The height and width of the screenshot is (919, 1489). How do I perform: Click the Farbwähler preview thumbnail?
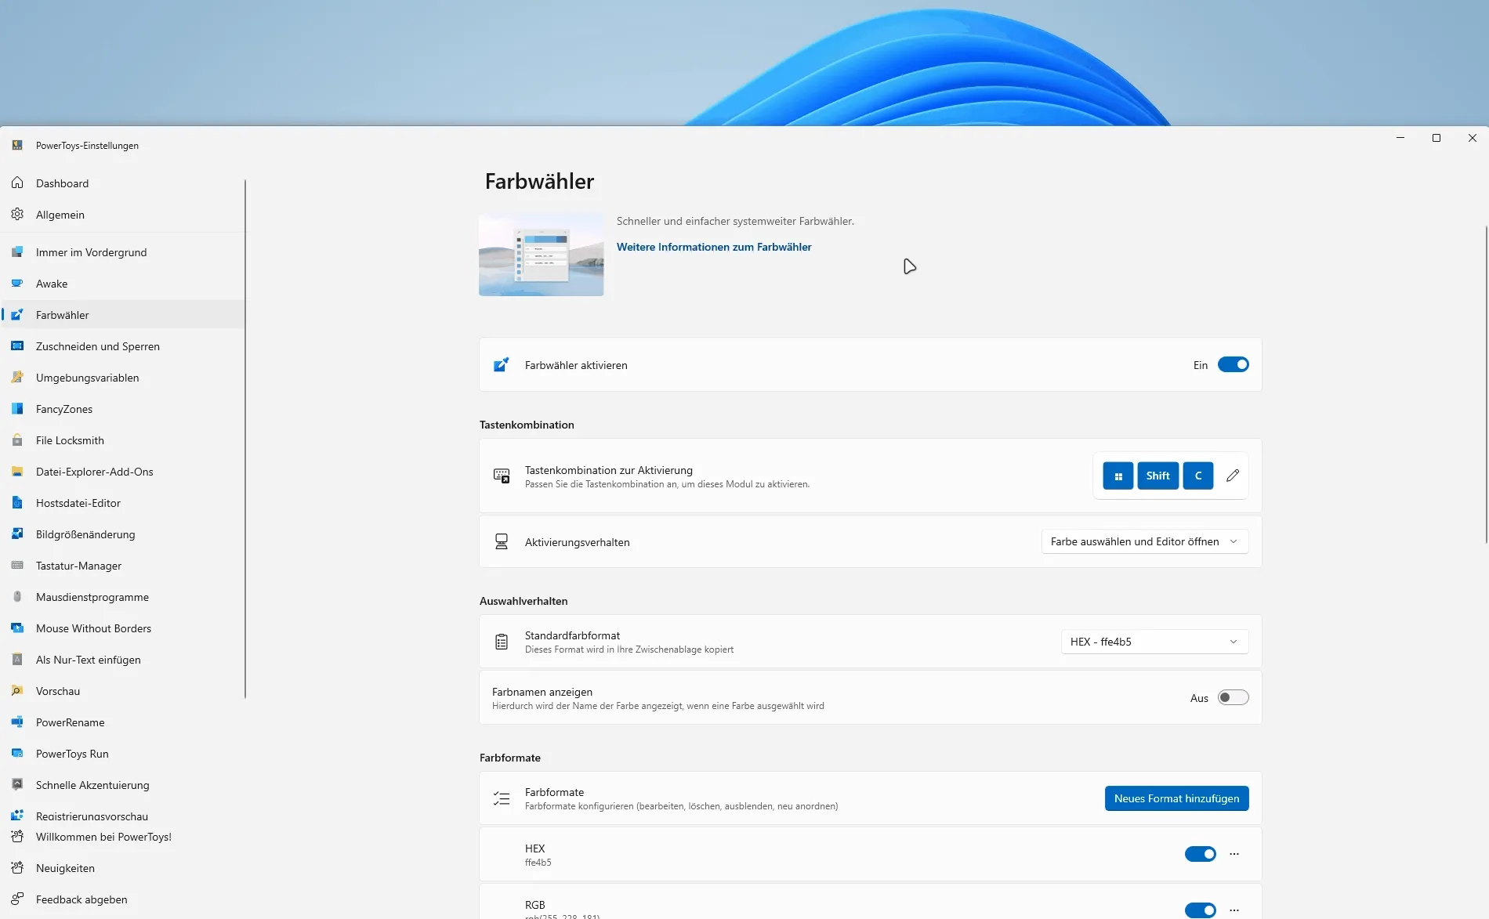[542, 254]
